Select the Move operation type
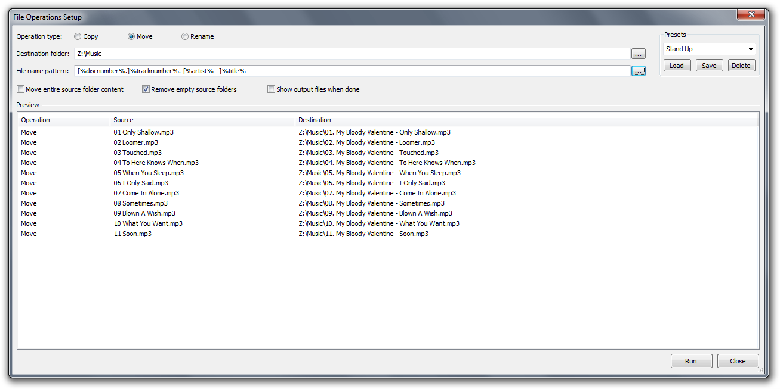The height and width of the screenshot is (389, 780). click(x=131, y=36)
